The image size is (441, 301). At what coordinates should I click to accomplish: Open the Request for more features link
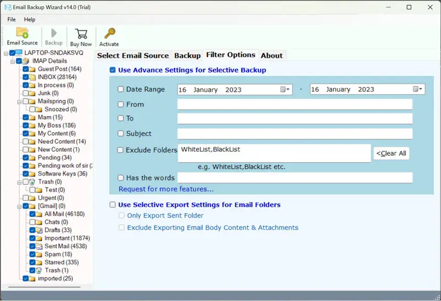(166, 189)
